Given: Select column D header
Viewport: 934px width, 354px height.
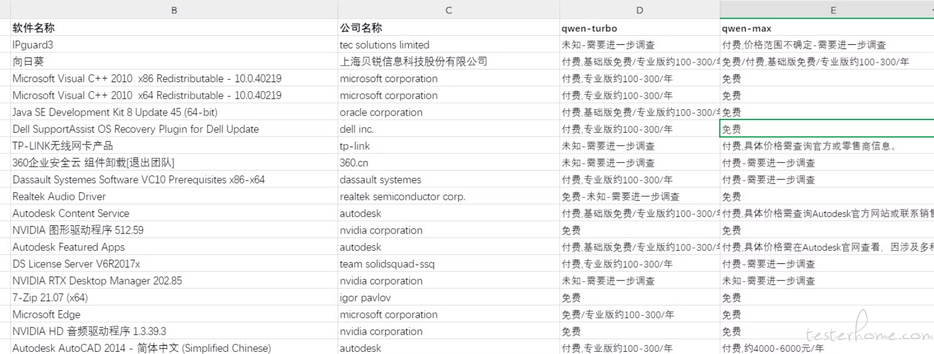Looking at the screenshot, I should pyautogui.click(x=640, y=10).
